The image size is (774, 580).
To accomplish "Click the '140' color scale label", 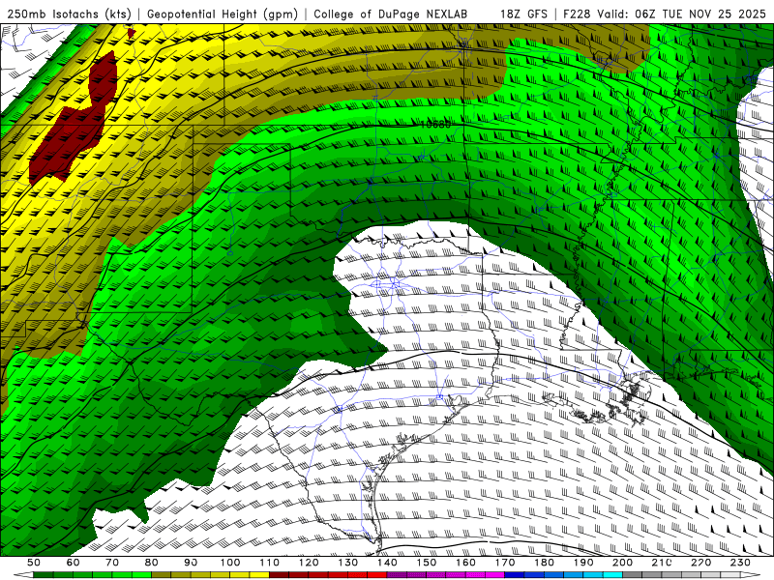I will coord(387,563).
